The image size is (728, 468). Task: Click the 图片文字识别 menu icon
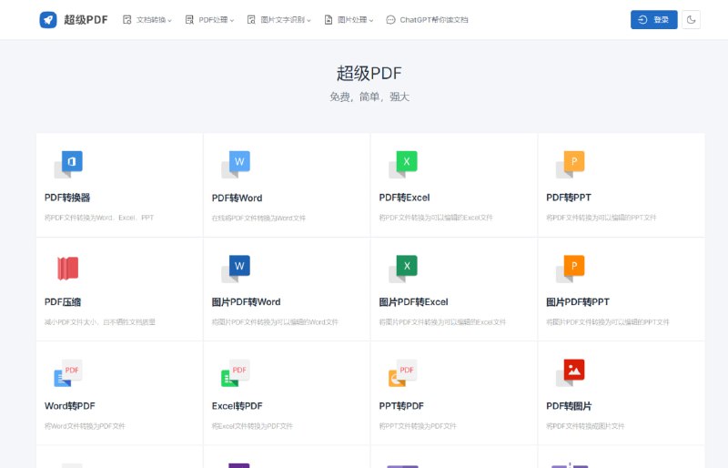251,19
